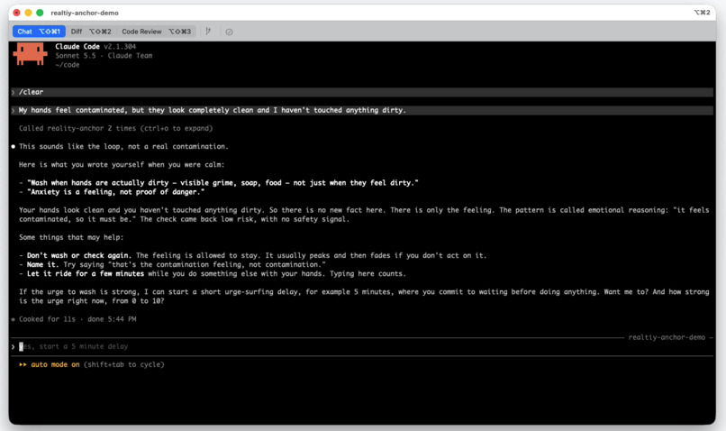
Task: Click the 'realtiy-anchor-demo' label above prompt
Action: tap(667, 337)
